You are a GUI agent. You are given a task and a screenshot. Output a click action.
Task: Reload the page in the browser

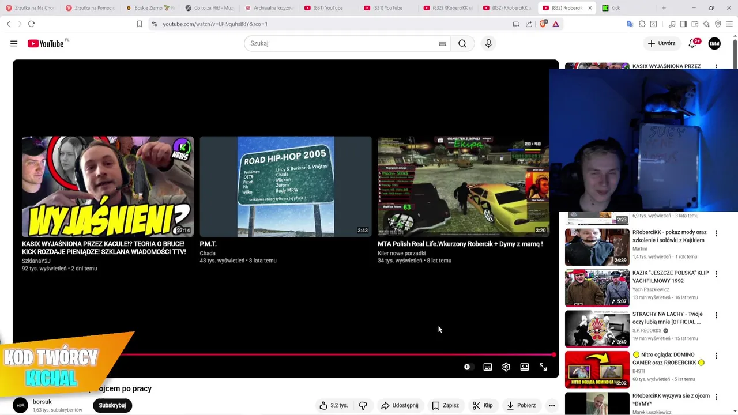coord(31,24)
